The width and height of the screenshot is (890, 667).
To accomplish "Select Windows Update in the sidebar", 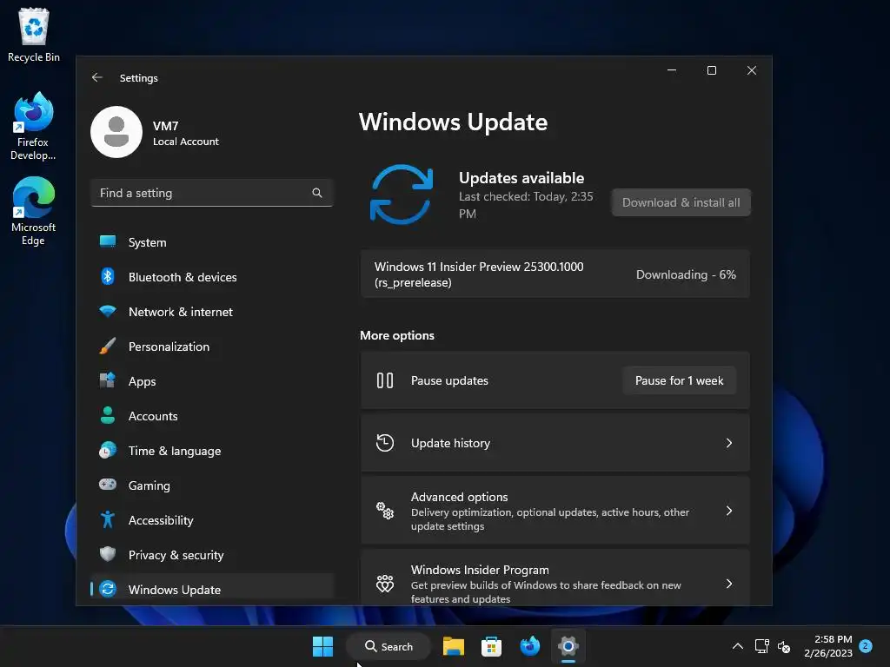I will [212, 590].
